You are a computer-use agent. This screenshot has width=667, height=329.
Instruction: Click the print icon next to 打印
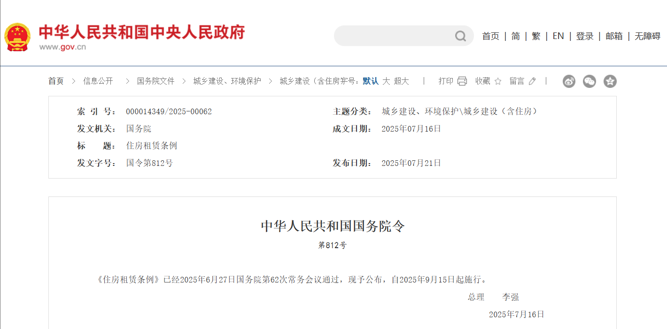pos(462,81)
